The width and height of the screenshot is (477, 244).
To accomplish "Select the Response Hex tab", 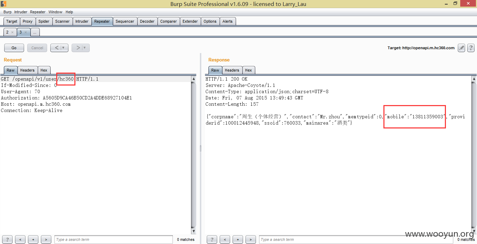I will click(248, 70).
